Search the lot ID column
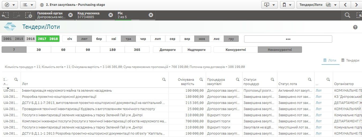Screen dimensions: 362x137 coord(16,79)
